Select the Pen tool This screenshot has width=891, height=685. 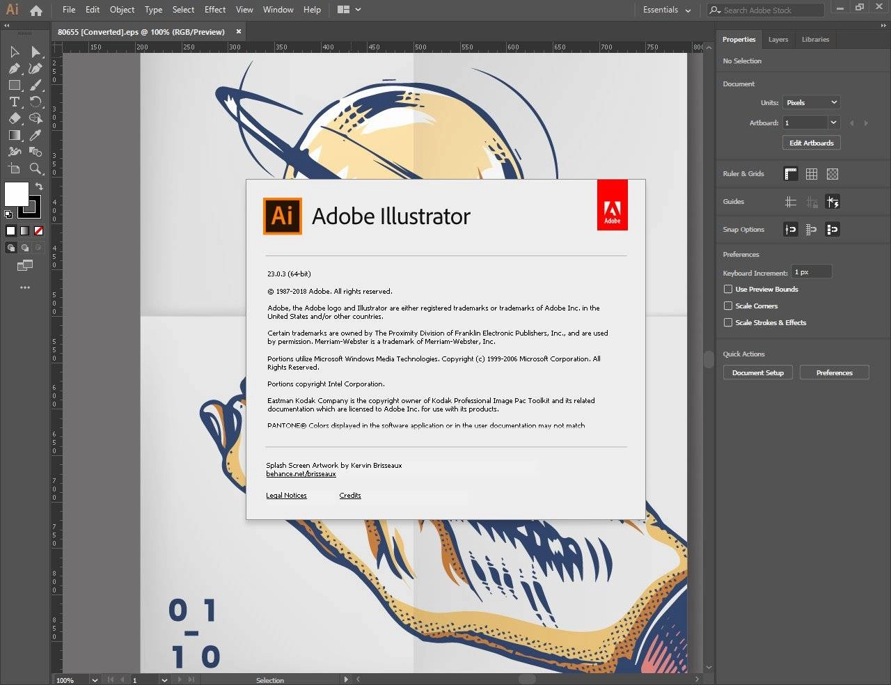coord(15,69)
